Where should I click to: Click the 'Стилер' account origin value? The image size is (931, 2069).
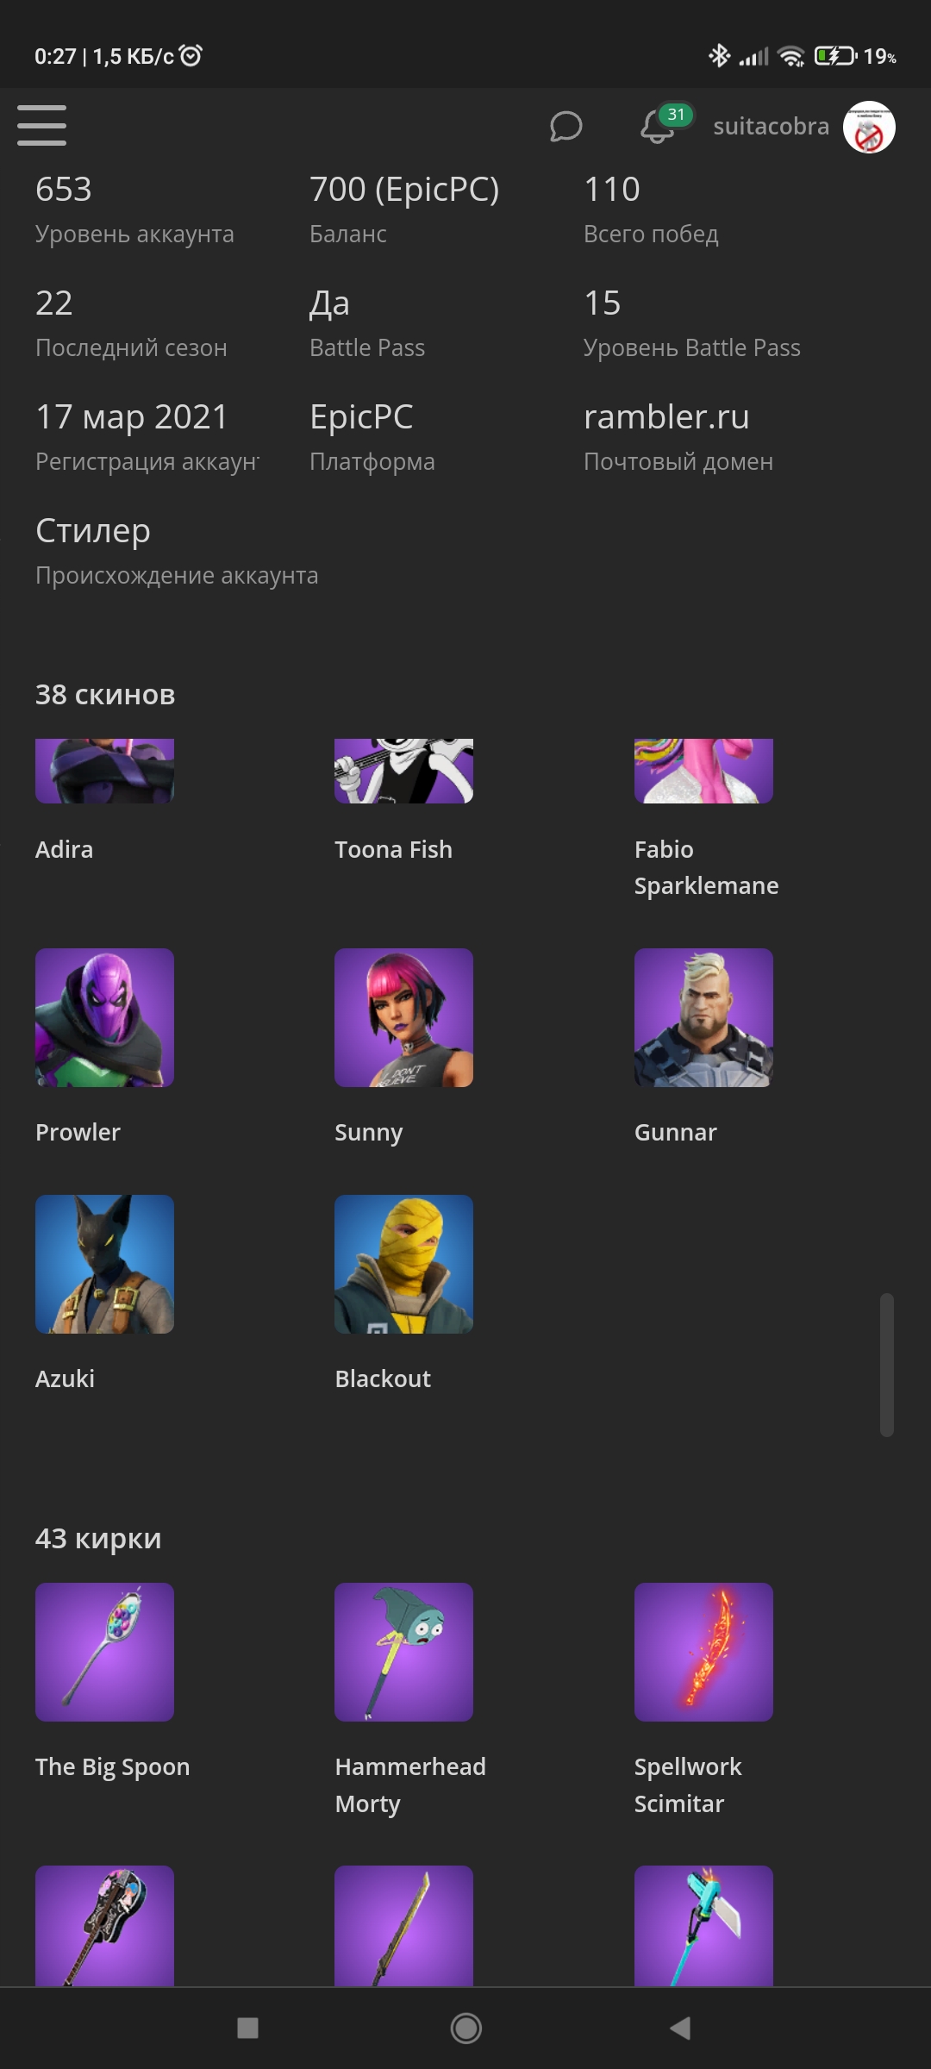pyautogui.click(x=93, y=531)
